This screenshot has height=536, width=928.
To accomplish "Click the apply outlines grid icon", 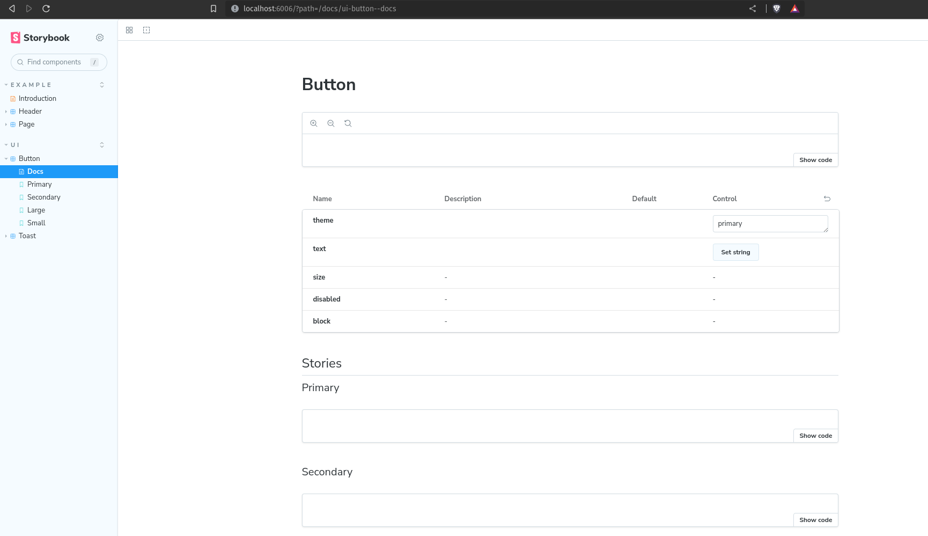I will click(x=129, y=30).
